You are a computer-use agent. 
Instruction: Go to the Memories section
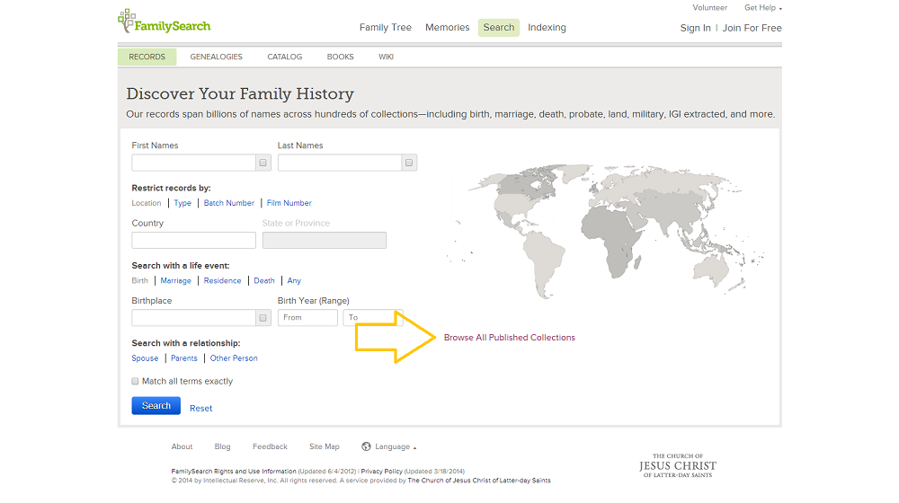tap(447, 28)
